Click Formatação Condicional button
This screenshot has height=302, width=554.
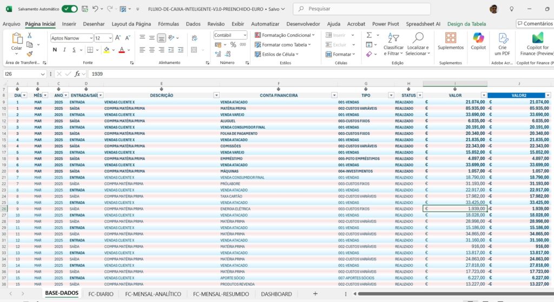(x=286, y=35)
